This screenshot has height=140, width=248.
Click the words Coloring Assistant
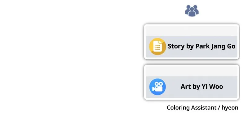click(192, 108)
